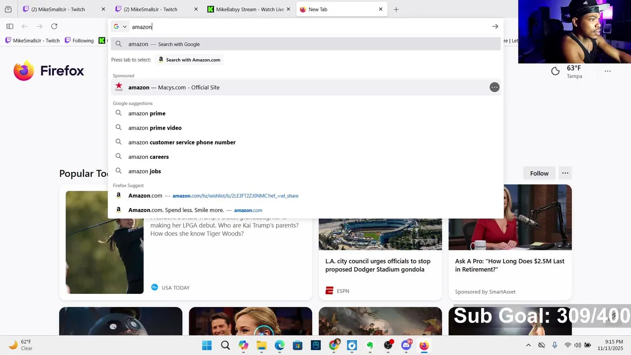Switch to first MikeSmallsJr Twitch tab
The width and height of the screenshot is (631, 355).
(x=64, y=9)
